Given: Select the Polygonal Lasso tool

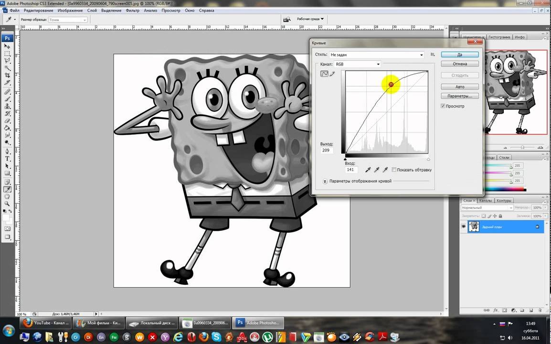Looking at the screenshot, I should click(7, 61).
